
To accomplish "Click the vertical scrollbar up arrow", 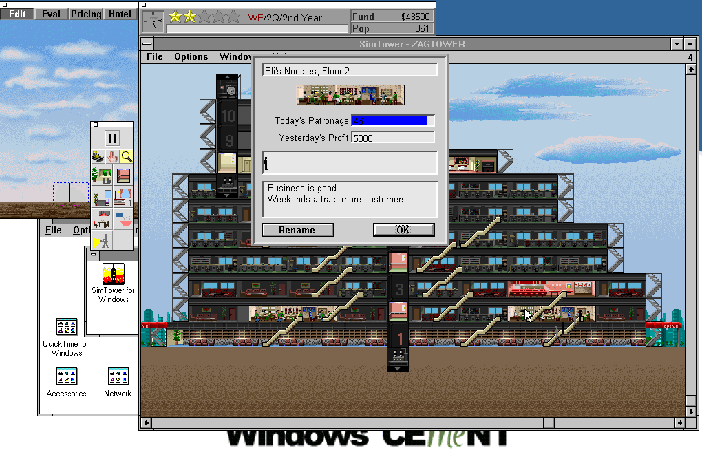I will click(691, 70).
